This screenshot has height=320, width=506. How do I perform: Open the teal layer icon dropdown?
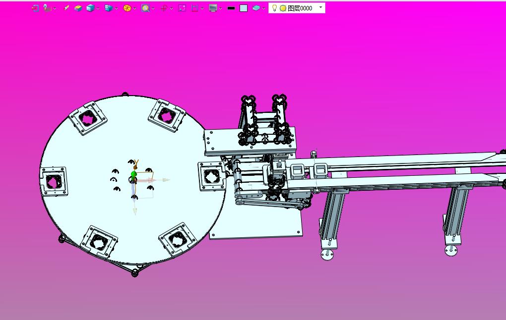click(263, 9)
